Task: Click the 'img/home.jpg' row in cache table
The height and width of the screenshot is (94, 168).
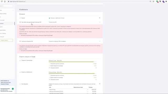Action: pos(73,90)
